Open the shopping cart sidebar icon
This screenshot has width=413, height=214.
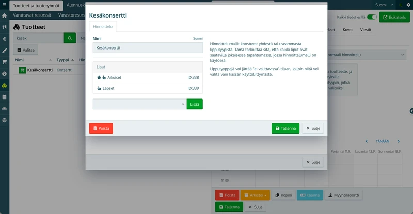point(5,62)
